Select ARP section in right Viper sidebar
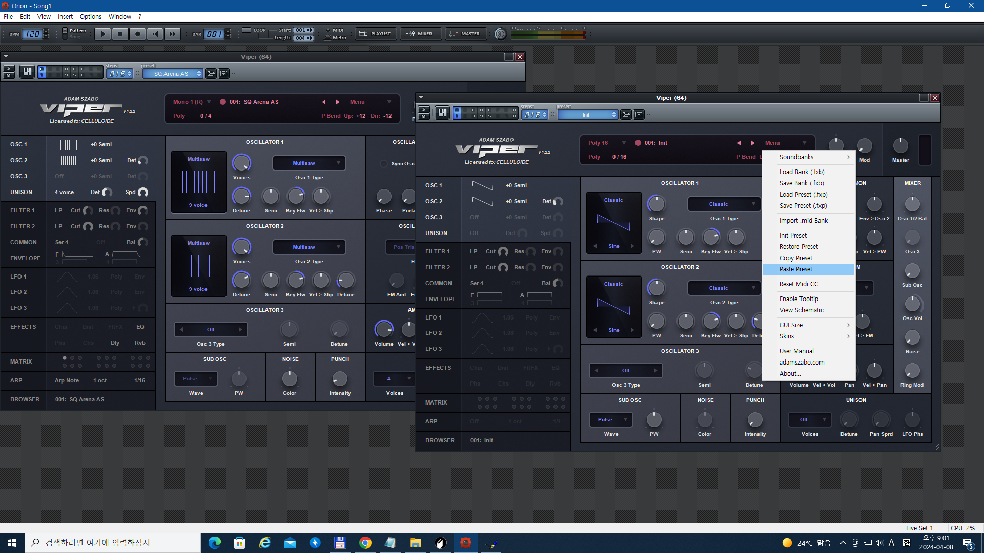984x553 pixels. pos(431,422)
